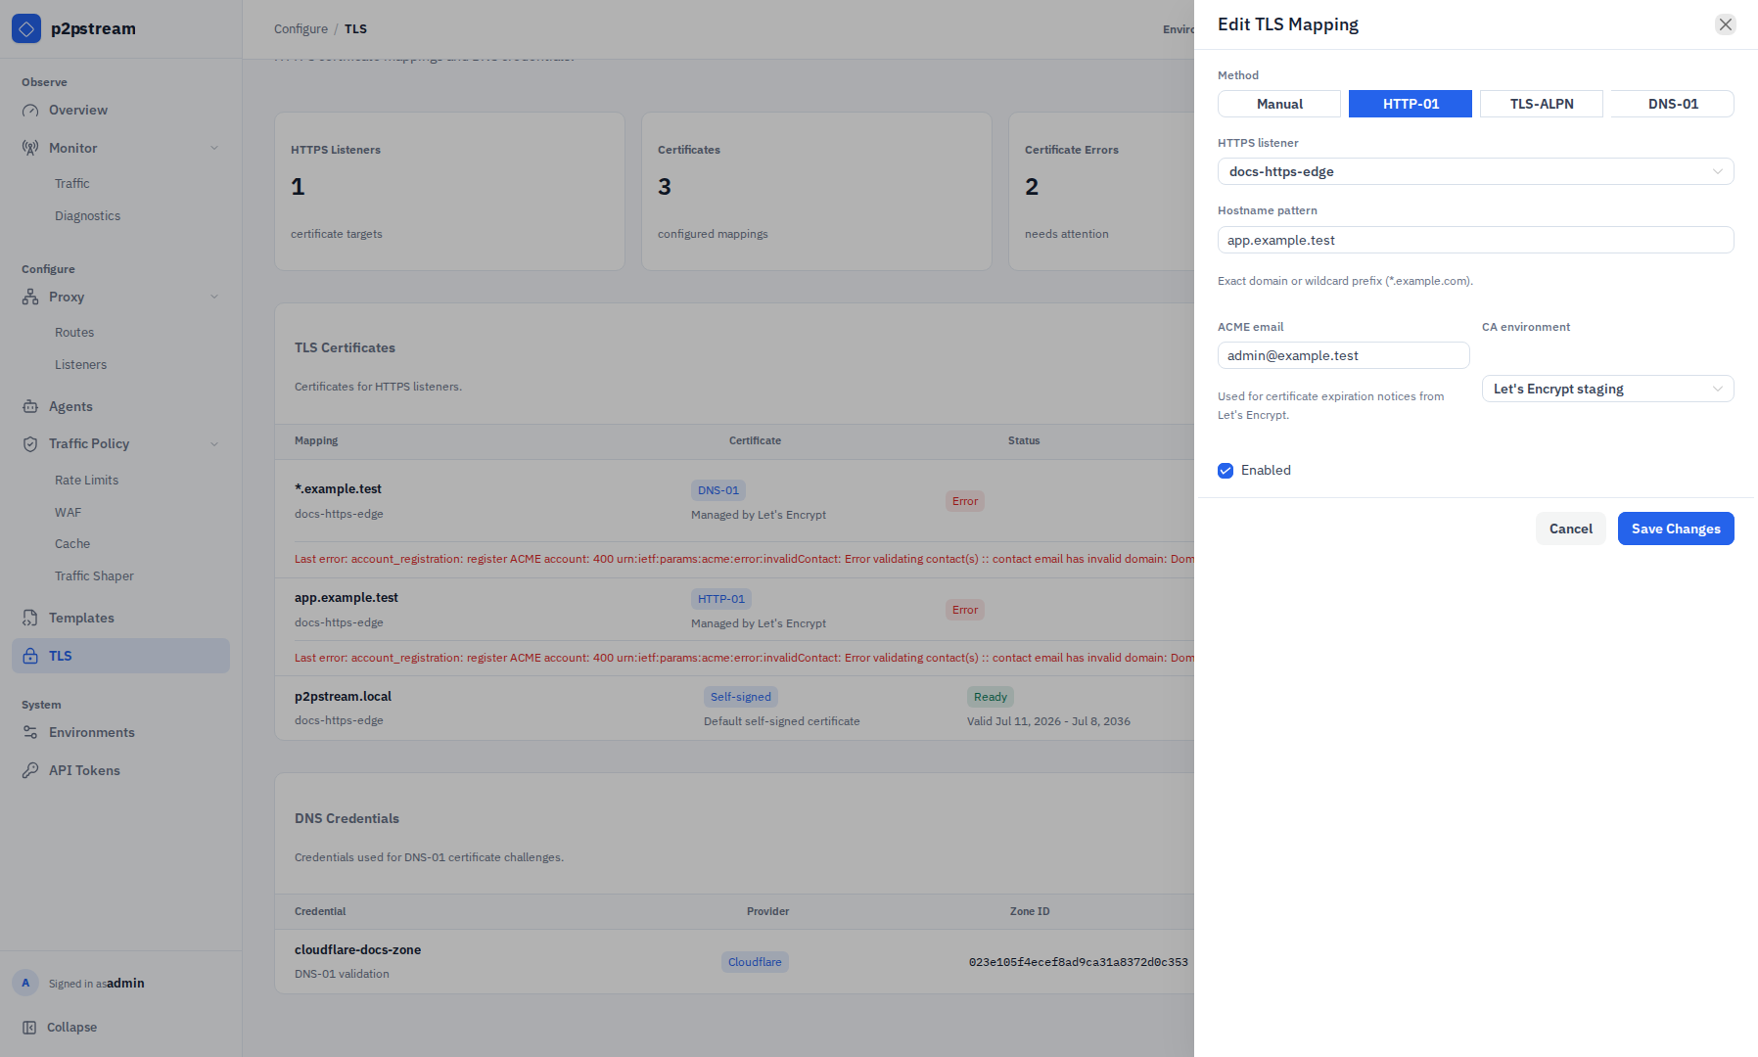Screen dimensions: 1758x1057
Task: Open Traffic in the sidebar
Action: [71, 183]
